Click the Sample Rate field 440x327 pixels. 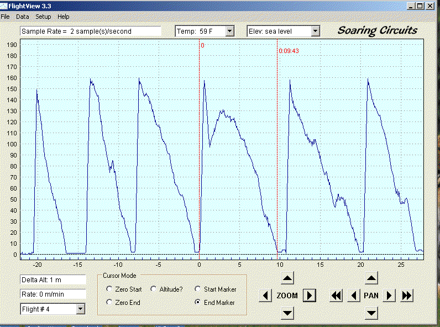[x=90, y=31]
